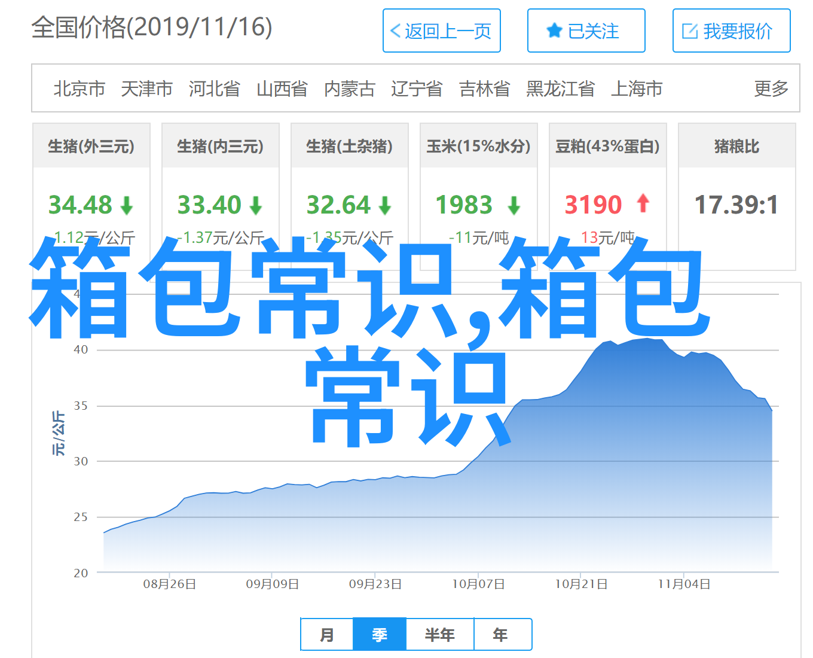This screenshot has width=813, height=658.
Task: Select the 内蒙古 region
Action: (x=350, y=89)
